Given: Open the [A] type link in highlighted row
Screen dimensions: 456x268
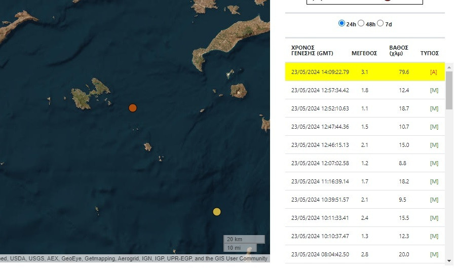Looking at the screenshot, I should [x=433, y=72].
